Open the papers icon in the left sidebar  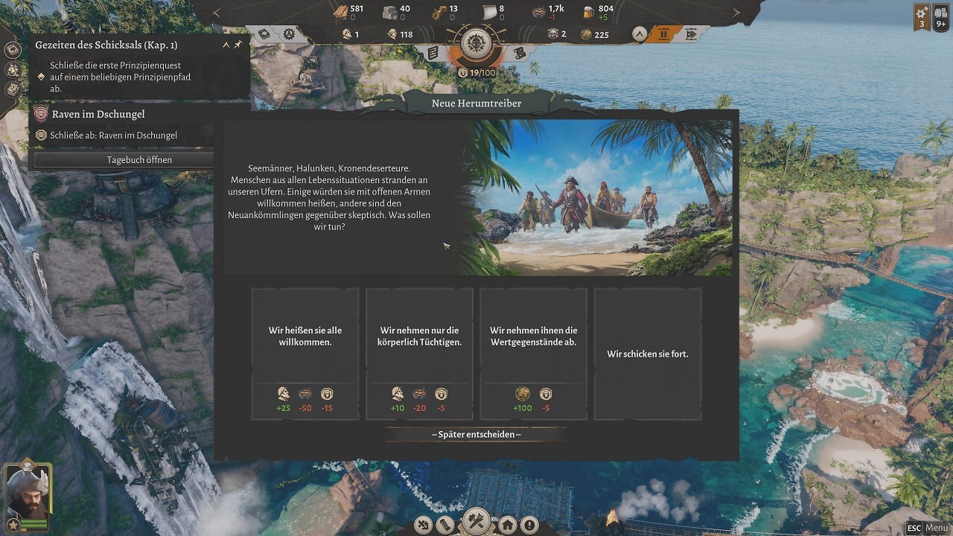13,89
